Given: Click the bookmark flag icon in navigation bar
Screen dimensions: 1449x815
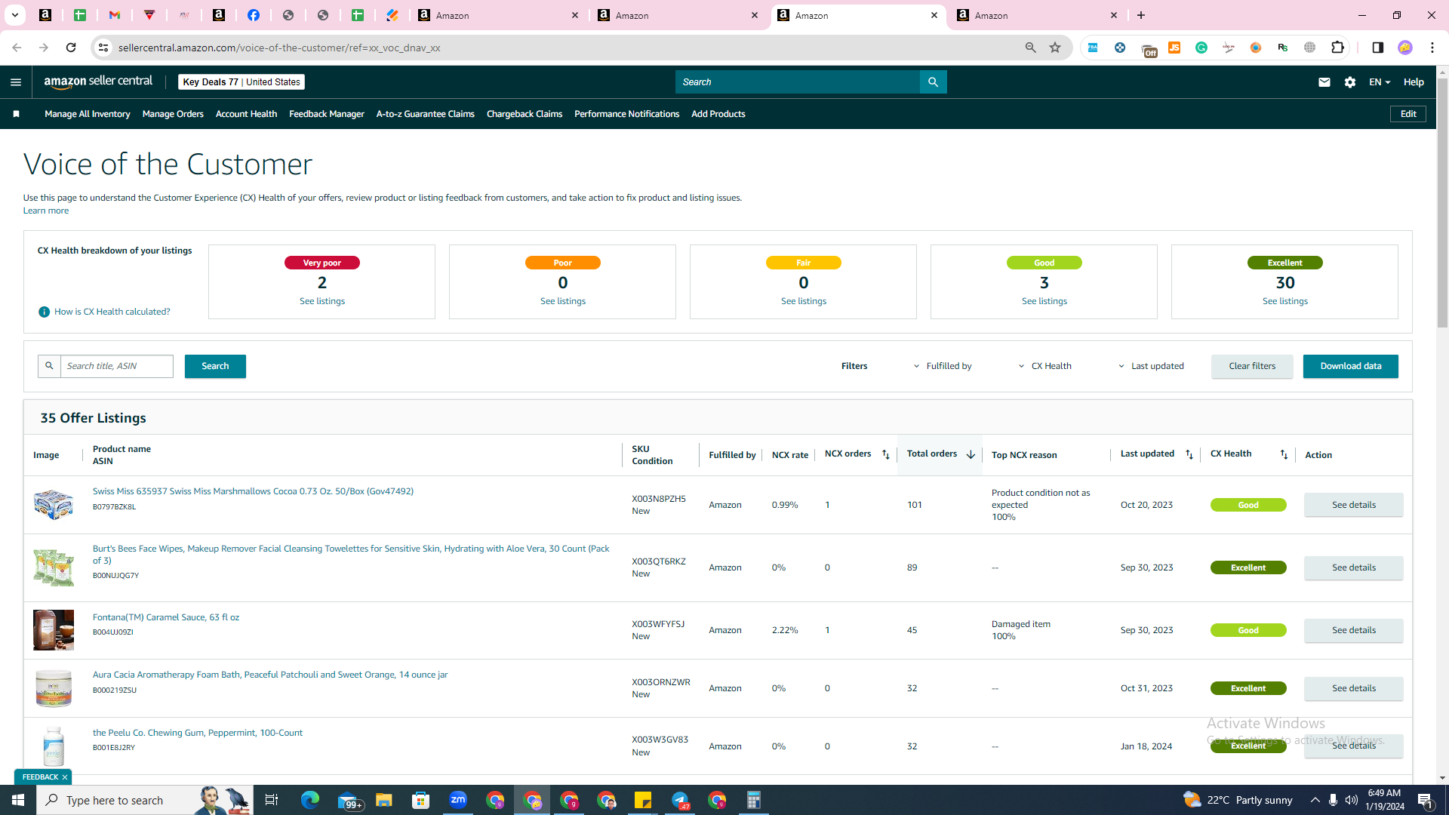Looking at the screenshot, I should coord(16,114).
